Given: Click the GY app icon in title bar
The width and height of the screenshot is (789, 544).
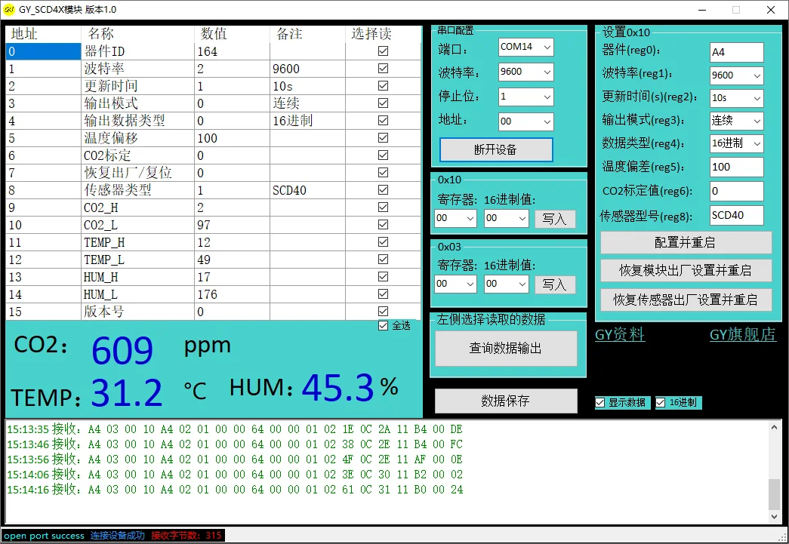Looking at the screenshot, I should click(9, 10).
